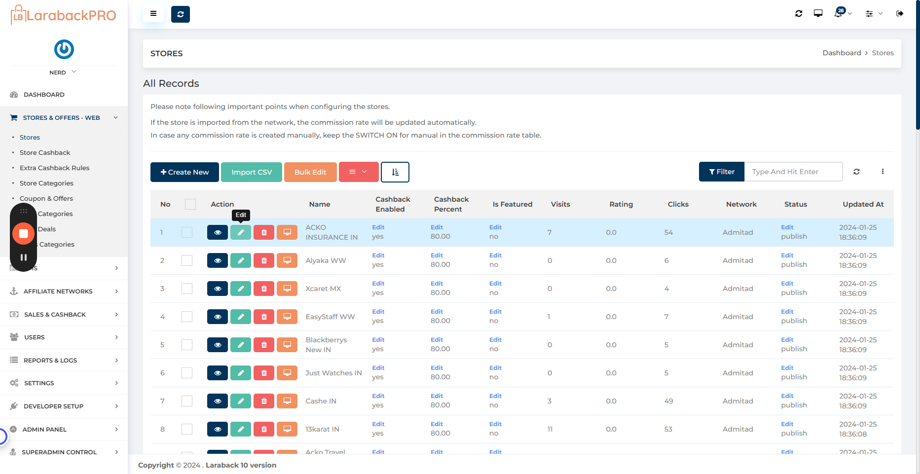This screenshot has width=920, height=474.
Task: Tick checkbox for Xcaret MX row
Action: coord(187,289)
